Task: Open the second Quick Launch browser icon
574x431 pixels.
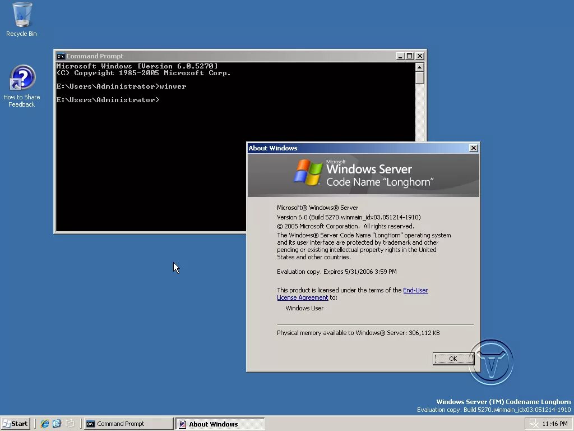Action: pos(57,424)
